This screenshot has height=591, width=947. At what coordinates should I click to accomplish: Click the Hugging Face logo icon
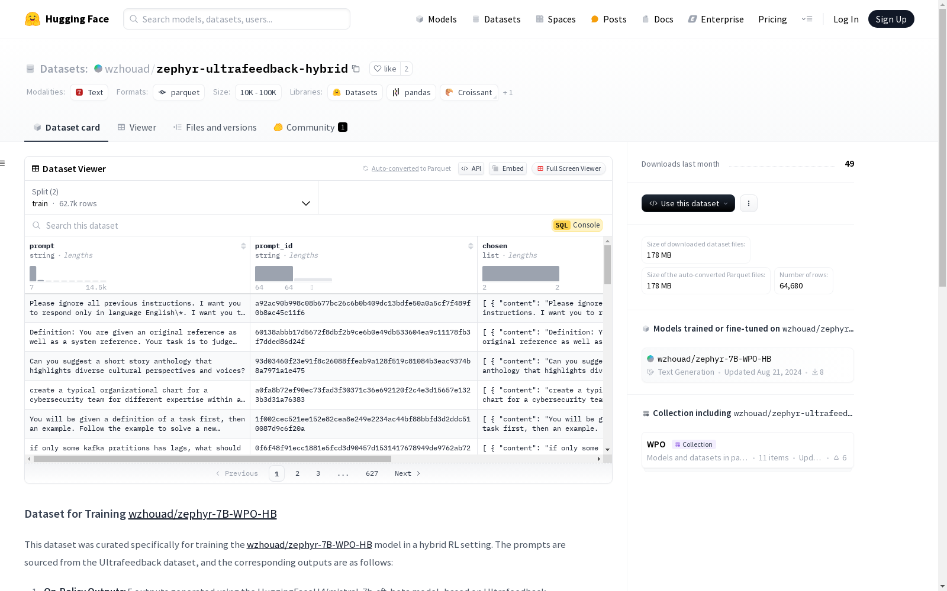click(x=33, y=19)
